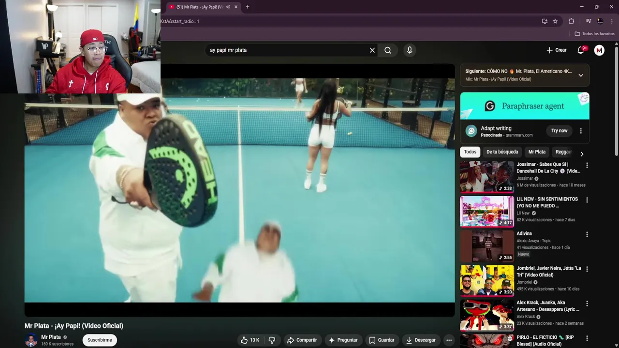This screenshot has width=619, height=348.
Task: Open the notifications bell
Action: click(x=581, y=50)
